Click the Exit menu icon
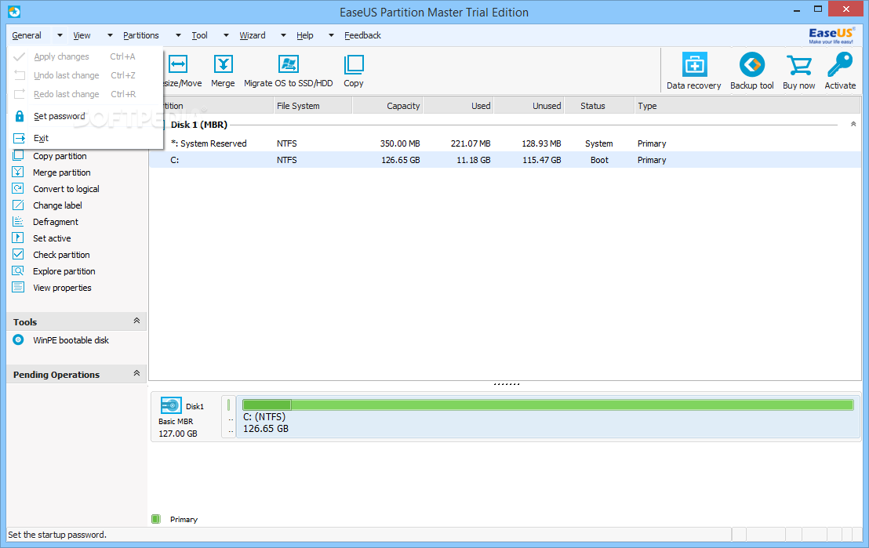Viewport: 869px width, 548px height. click(20, 138)
